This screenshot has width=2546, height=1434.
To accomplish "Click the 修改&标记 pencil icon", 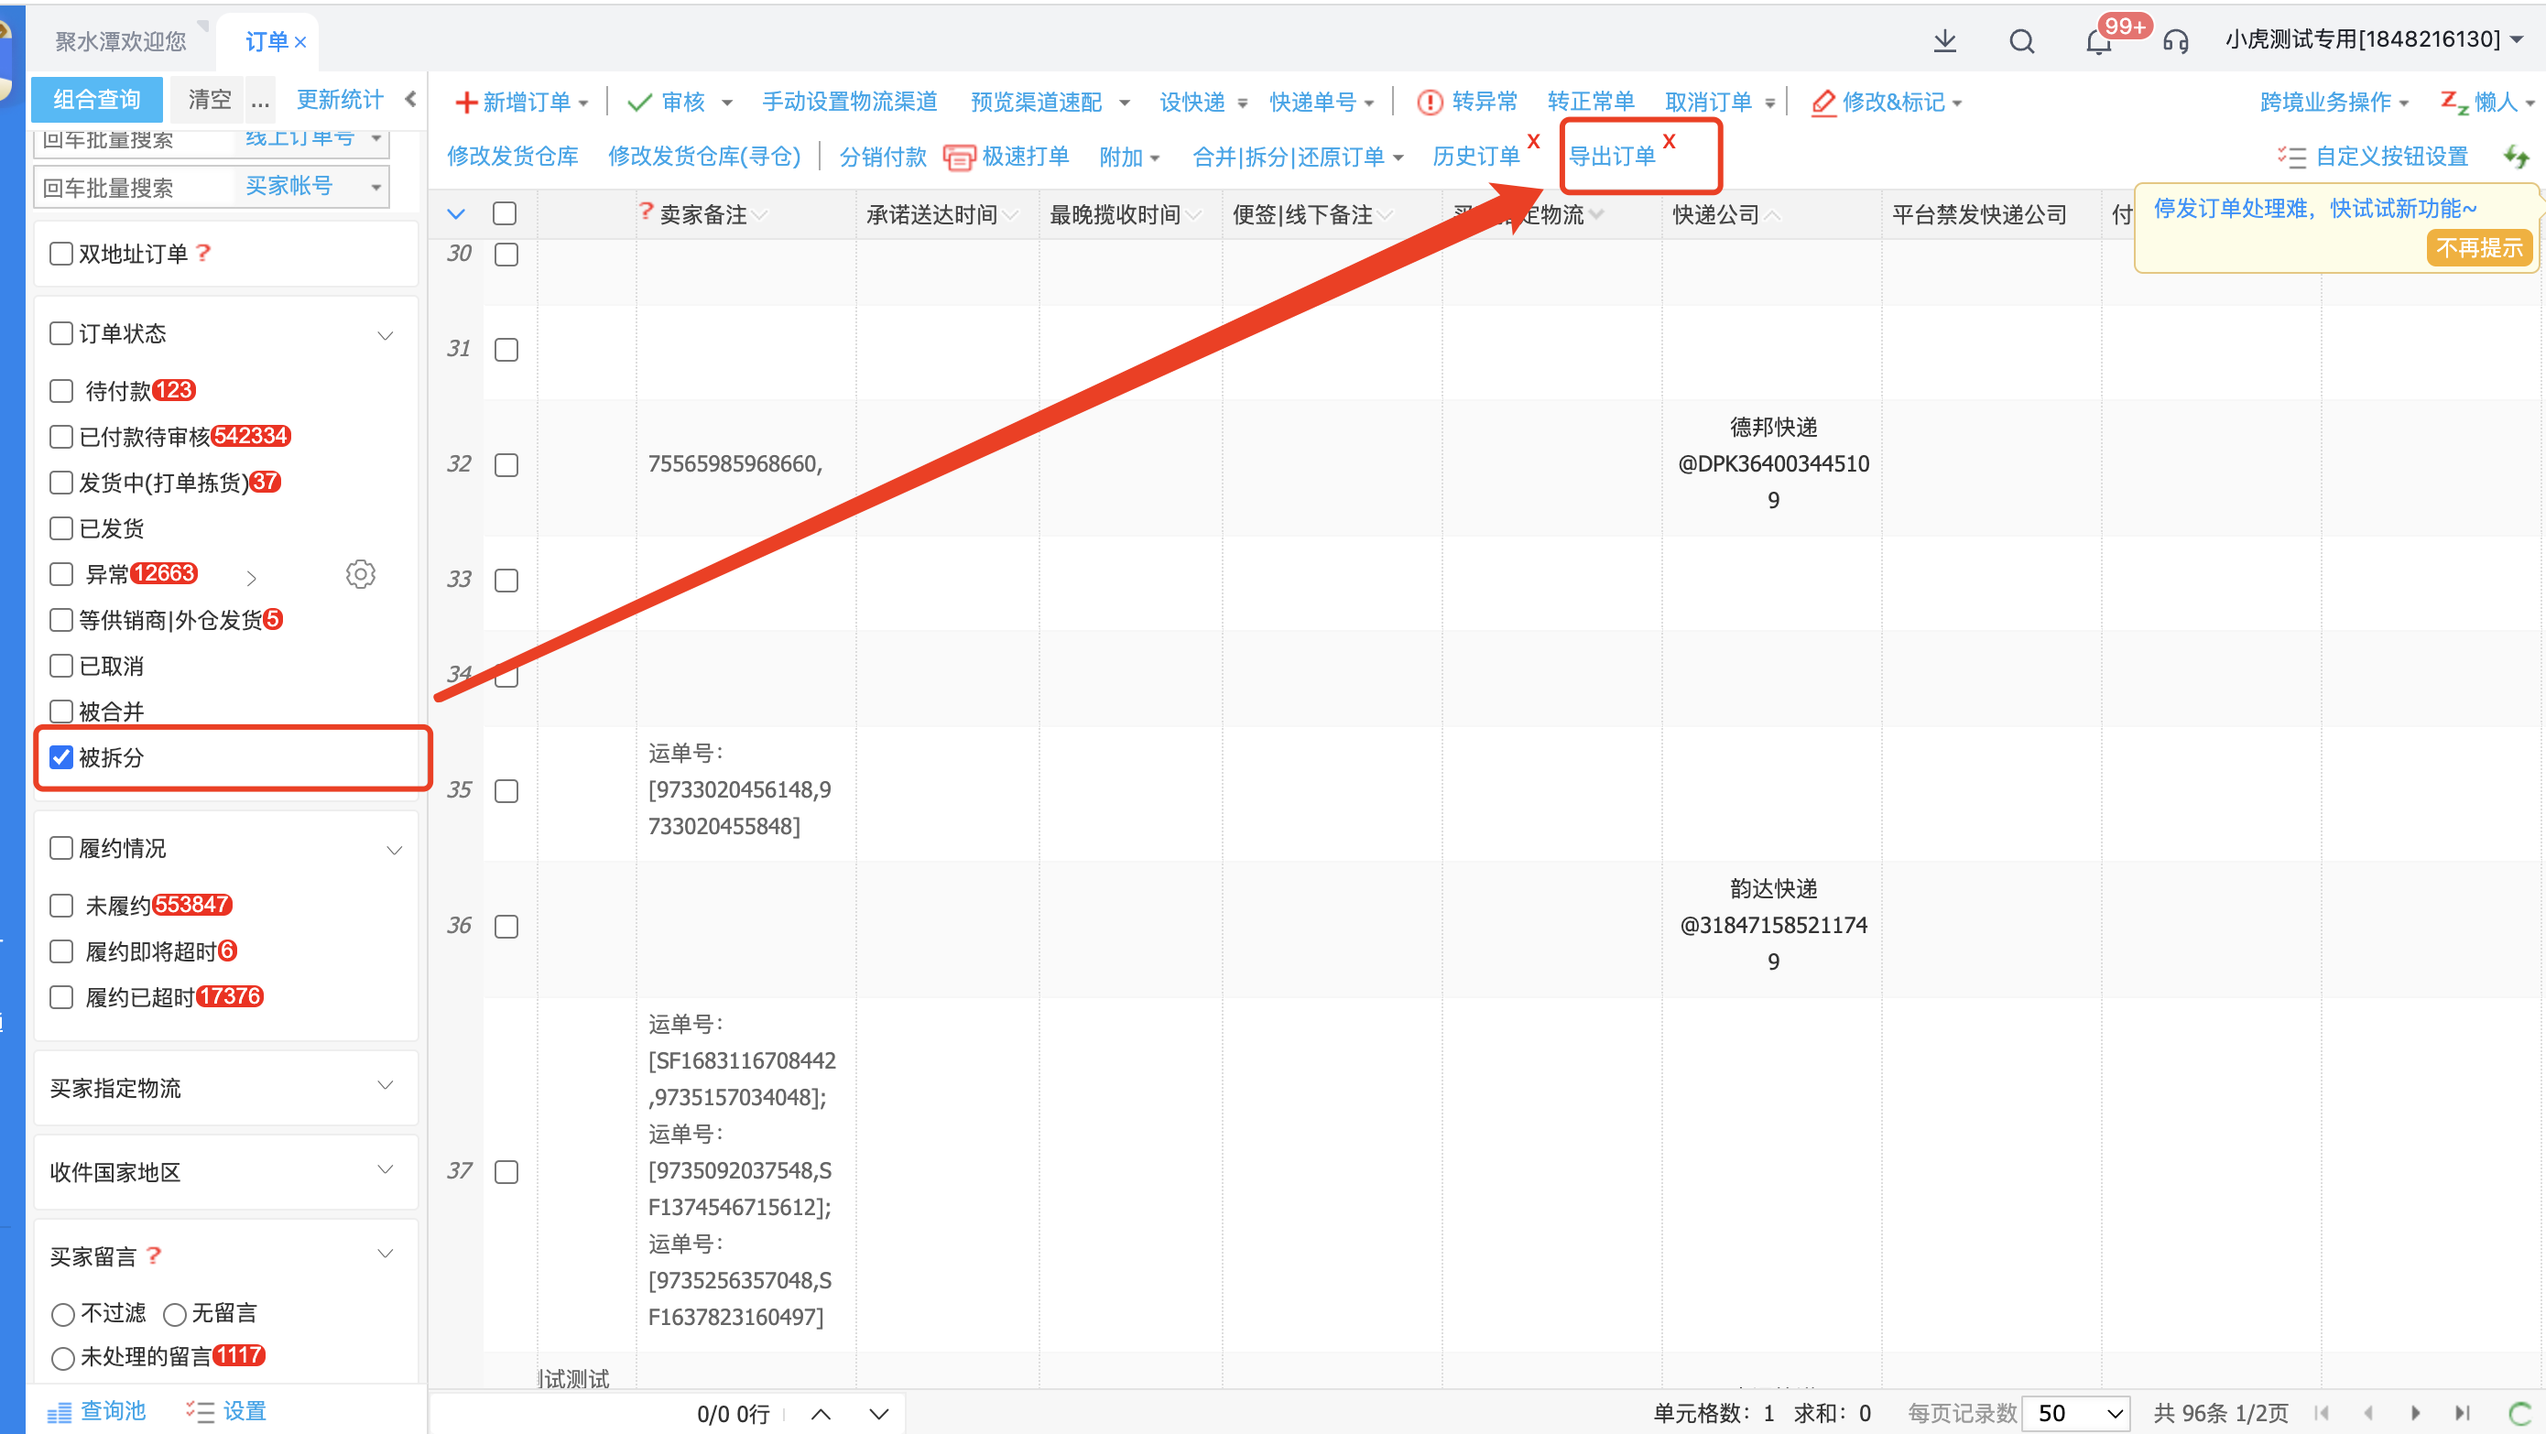I will pos(1823,102).
